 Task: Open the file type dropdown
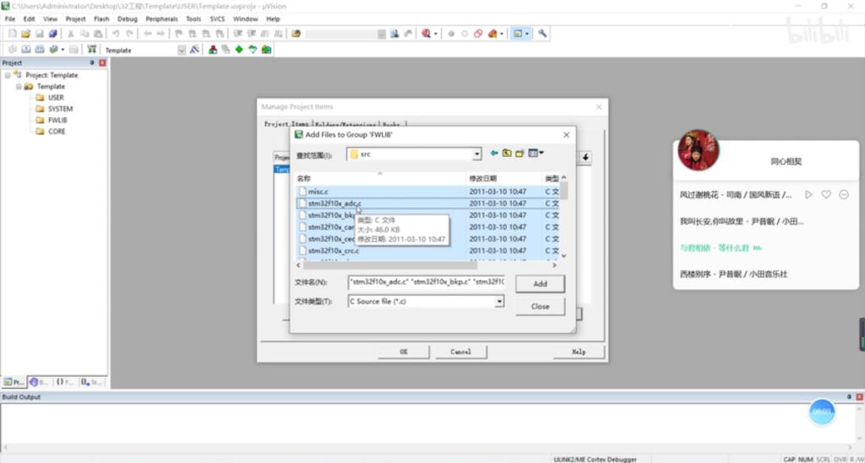point(499,301)
